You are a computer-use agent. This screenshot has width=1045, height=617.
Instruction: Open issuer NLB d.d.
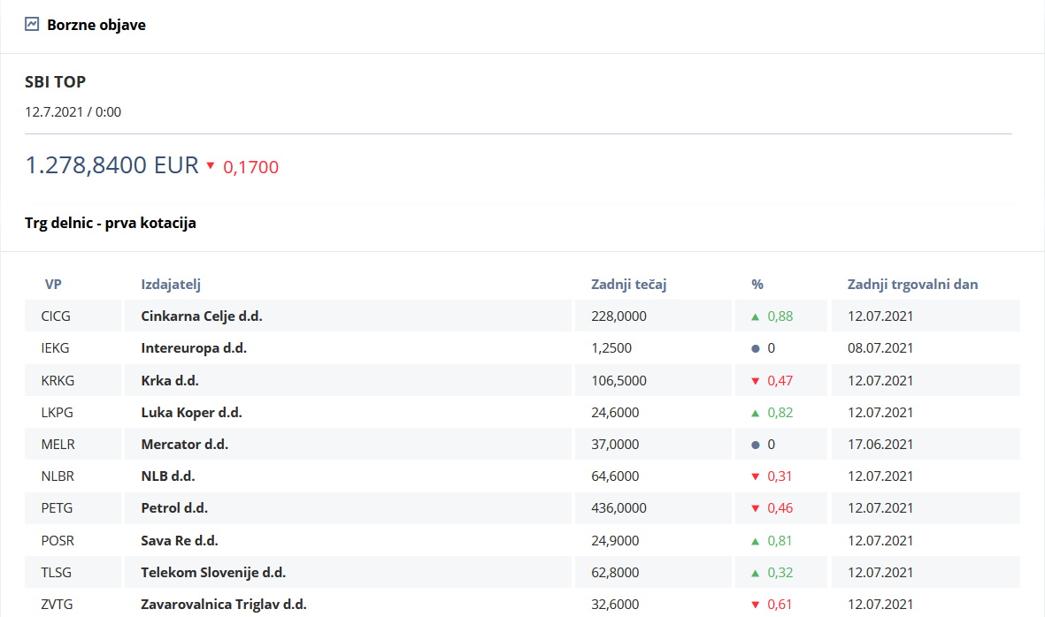point(167,476)
